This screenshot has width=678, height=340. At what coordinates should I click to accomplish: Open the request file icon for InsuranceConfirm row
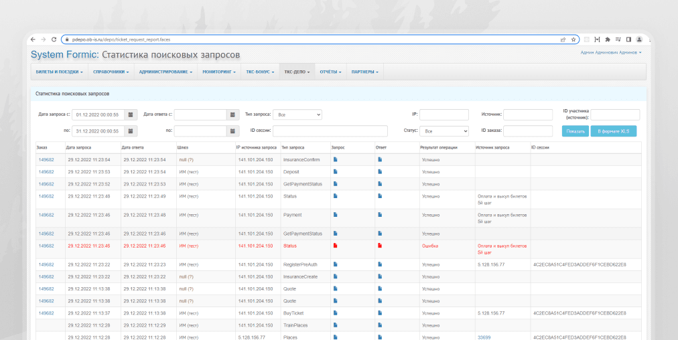(335, 159)
